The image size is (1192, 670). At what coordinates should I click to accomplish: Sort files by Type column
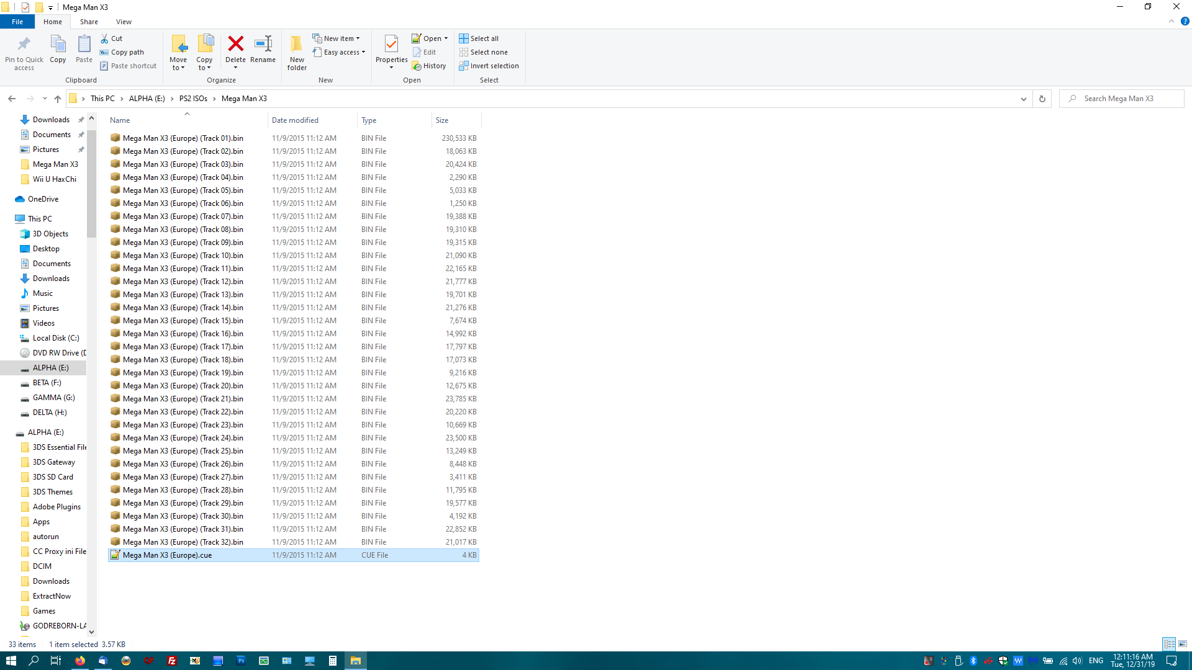click(395, 120)
